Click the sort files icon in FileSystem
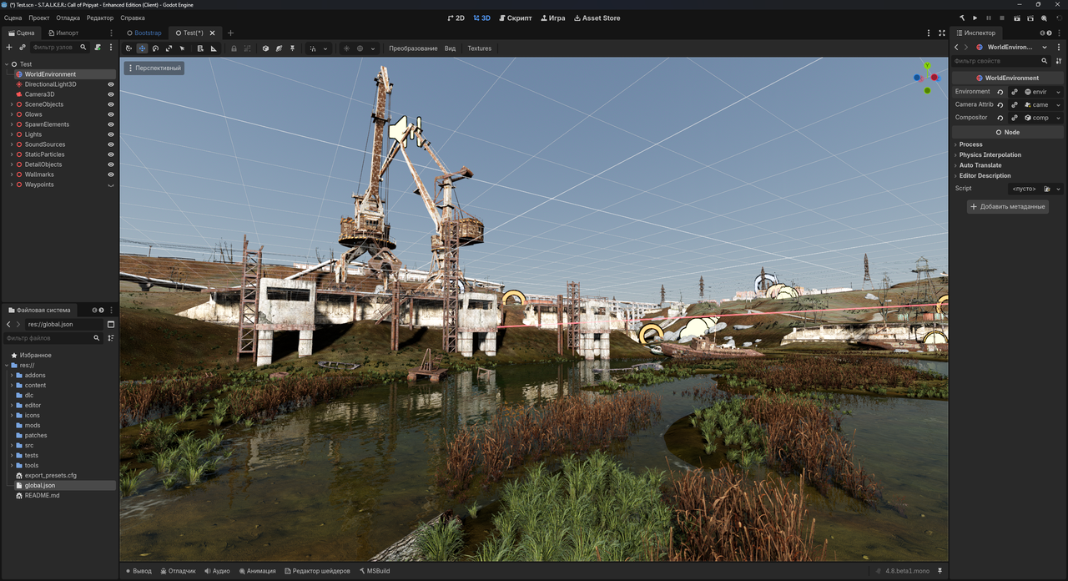1068x581 pixels. (x=111, y=338)
